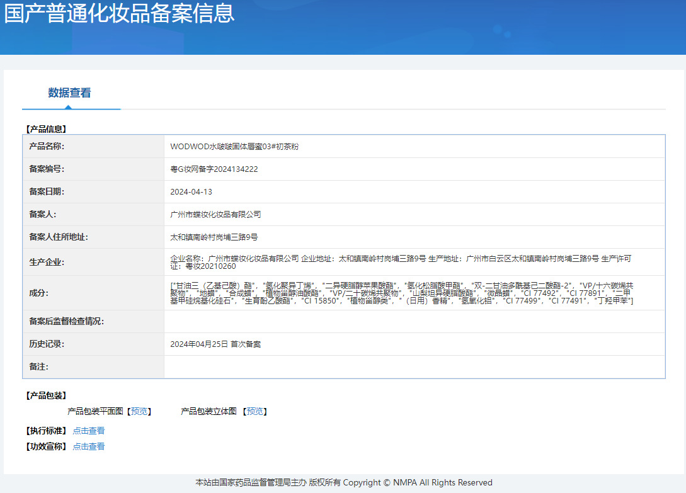Click the empty 备案后监督检查情况 value cell

[414, 321]
